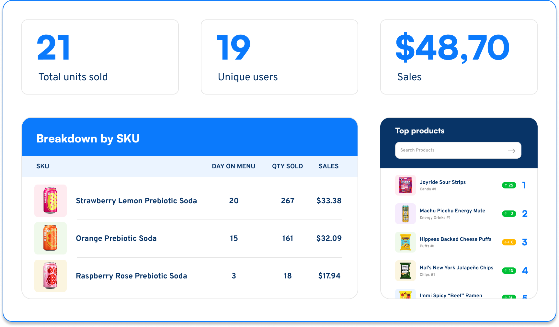Select the Hippeas Backed Cheese Puffs product image
Image resolution: width=559 pixels, height=327 pixels.
(405, 242)
